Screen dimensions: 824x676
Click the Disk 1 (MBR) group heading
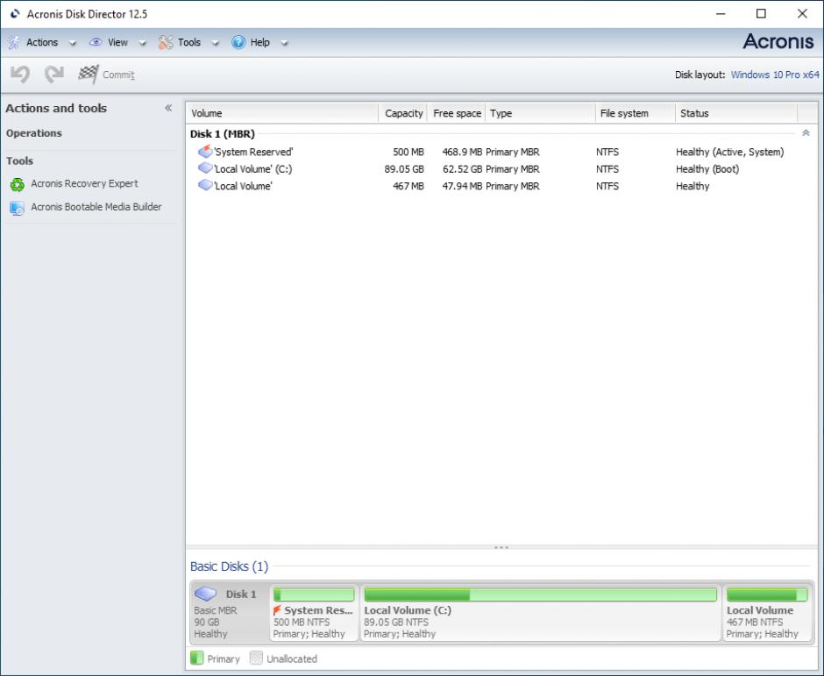223,133
